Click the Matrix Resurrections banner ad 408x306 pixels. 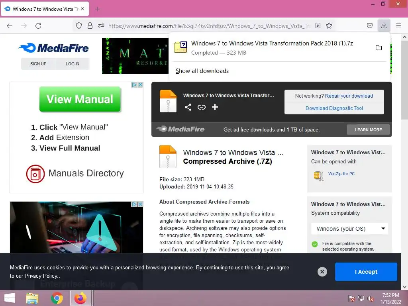click(x=135, y=56)
